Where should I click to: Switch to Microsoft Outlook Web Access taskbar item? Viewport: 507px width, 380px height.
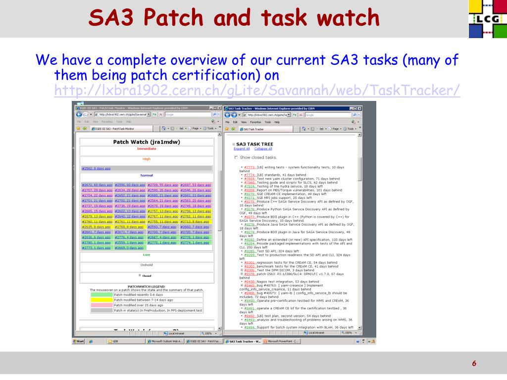165,341
